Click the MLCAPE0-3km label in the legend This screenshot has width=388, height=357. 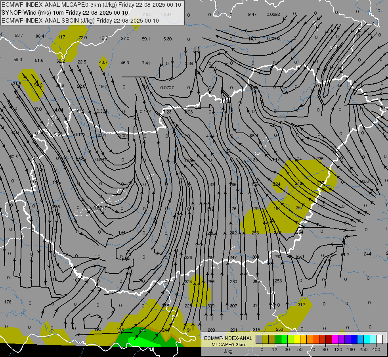(x=228, y=345)
